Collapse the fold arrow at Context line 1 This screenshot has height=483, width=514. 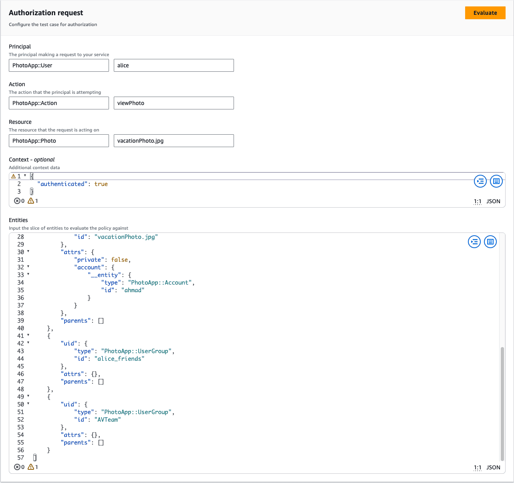25,176
